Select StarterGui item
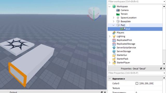The width and height of the screenshot is (166, 93). point(122,55)
